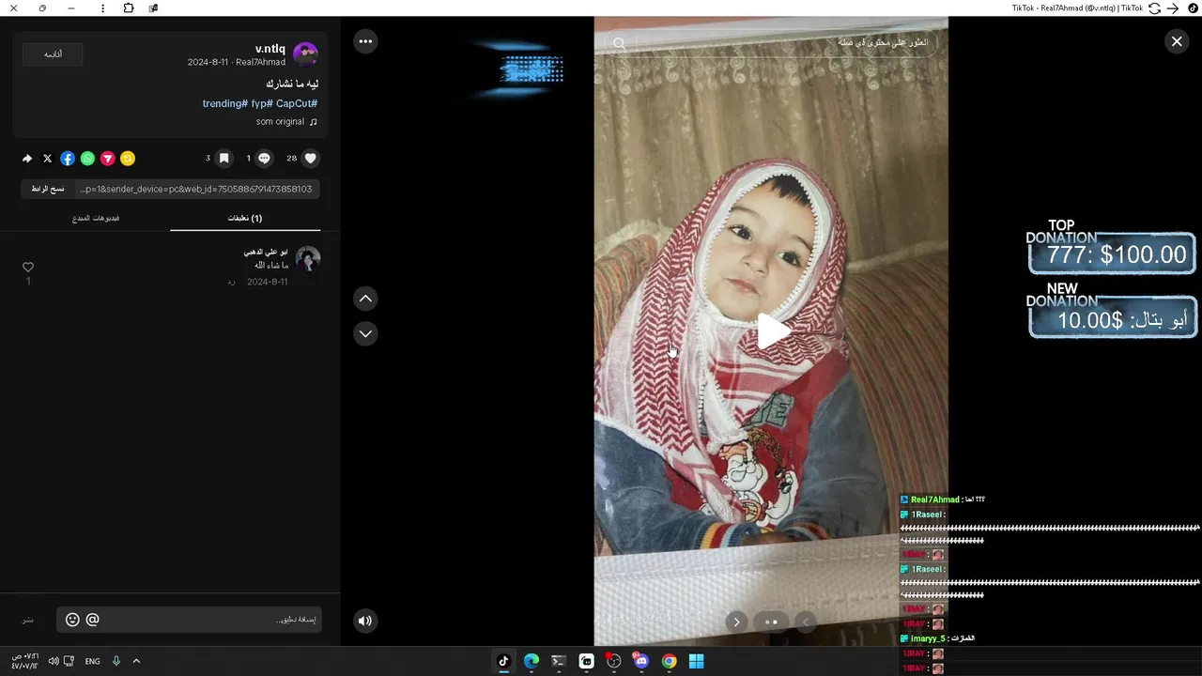Toggle the video volume speaker icon

[x=365, y=620]
